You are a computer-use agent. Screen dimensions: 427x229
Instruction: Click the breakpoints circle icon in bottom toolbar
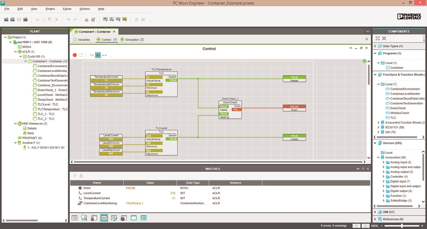123,218
